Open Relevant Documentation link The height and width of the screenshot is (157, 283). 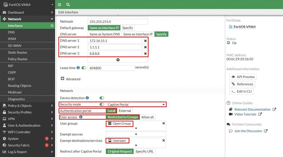(252, 110)
